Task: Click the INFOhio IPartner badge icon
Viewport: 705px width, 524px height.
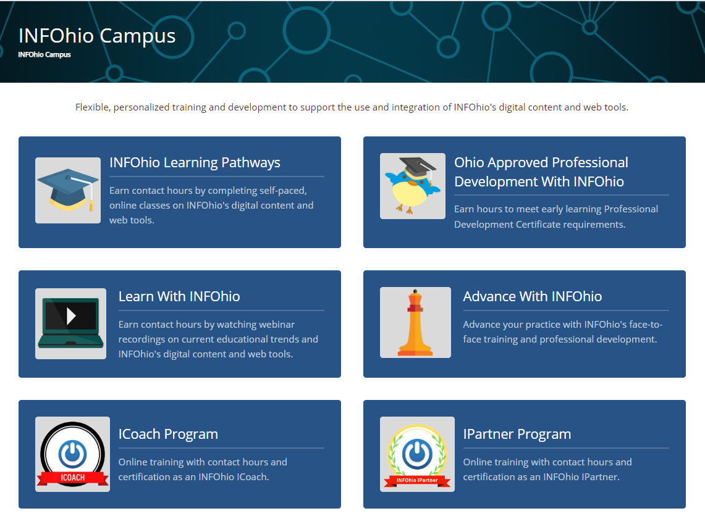Action: point(417,454)
